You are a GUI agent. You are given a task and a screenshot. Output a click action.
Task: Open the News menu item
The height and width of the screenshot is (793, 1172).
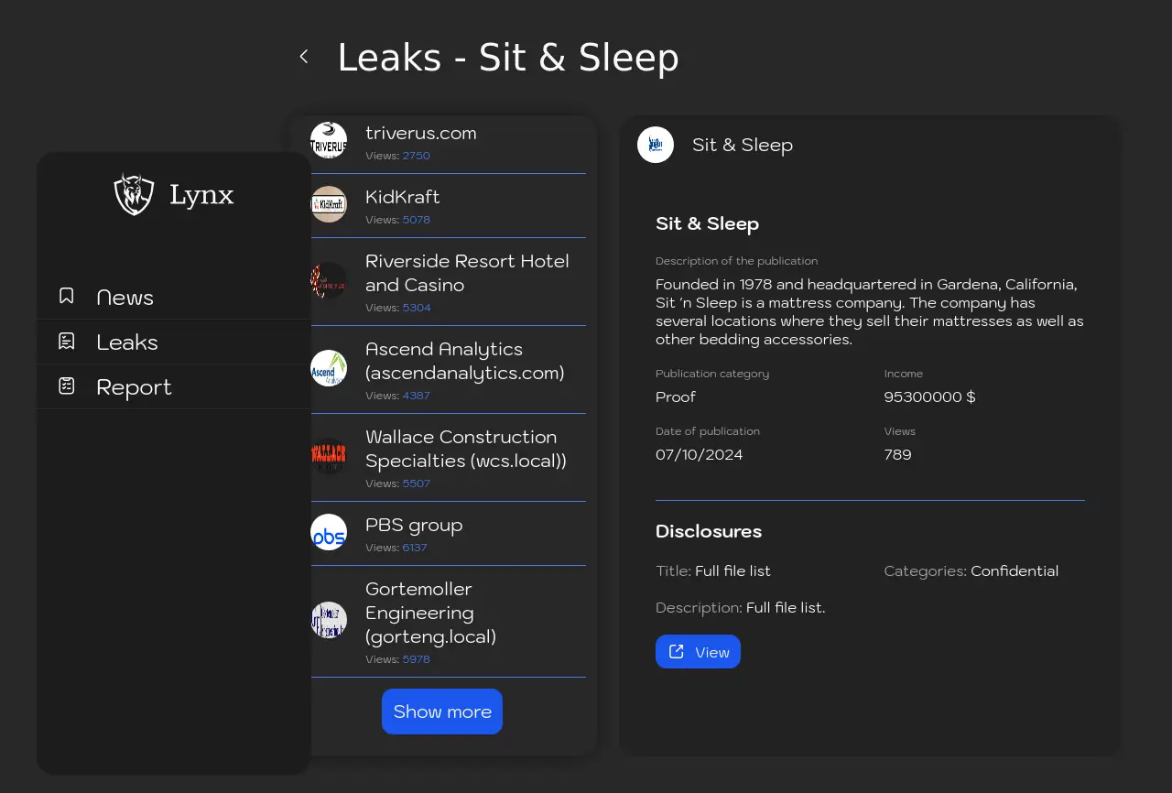tap(125, 298)
